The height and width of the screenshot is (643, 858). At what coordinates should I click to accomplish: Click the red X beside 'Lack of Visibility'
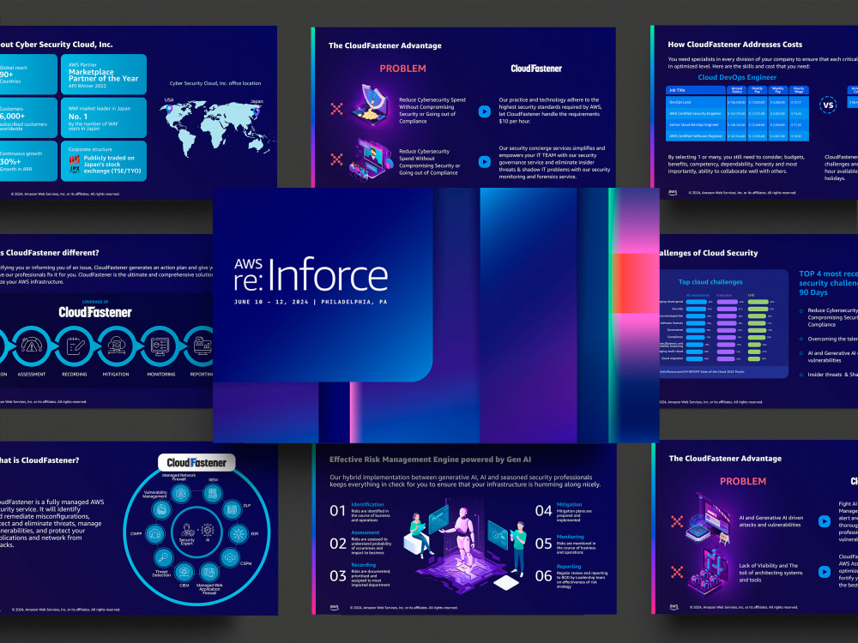coord(677,572)
